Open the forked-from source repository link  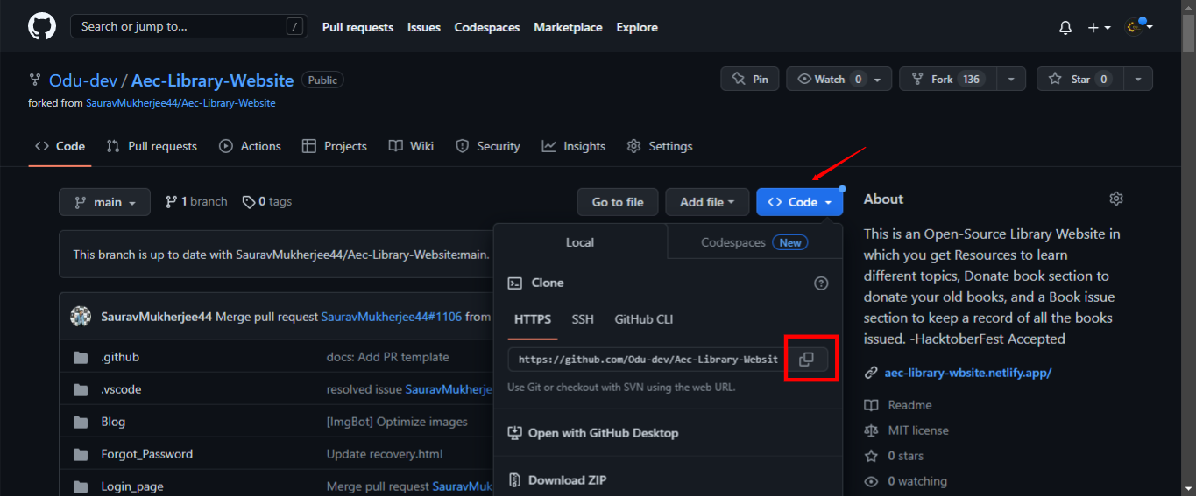180,103
